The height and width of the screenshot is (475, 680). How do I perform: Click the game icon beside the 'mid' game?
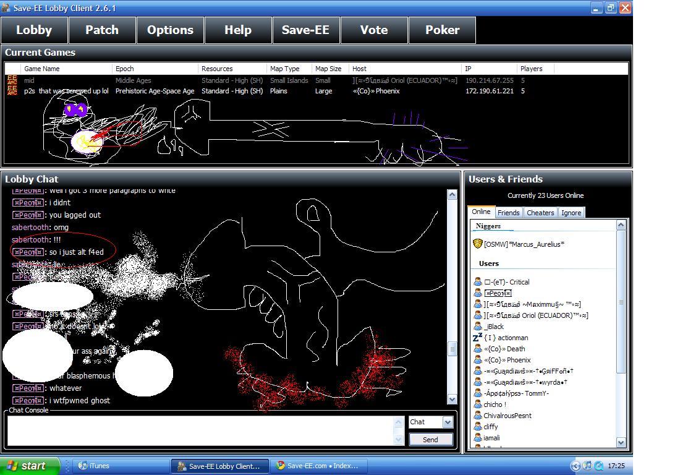click(x=12, y=80)
